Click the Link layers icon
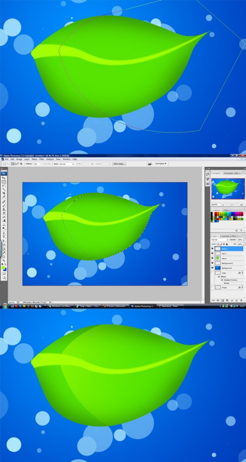The width and height of the screenshot is (246, 462). coord(213,300)
